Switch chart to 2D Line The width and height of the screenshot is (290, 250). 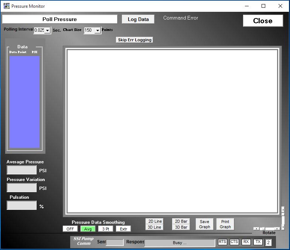[154, 221]
